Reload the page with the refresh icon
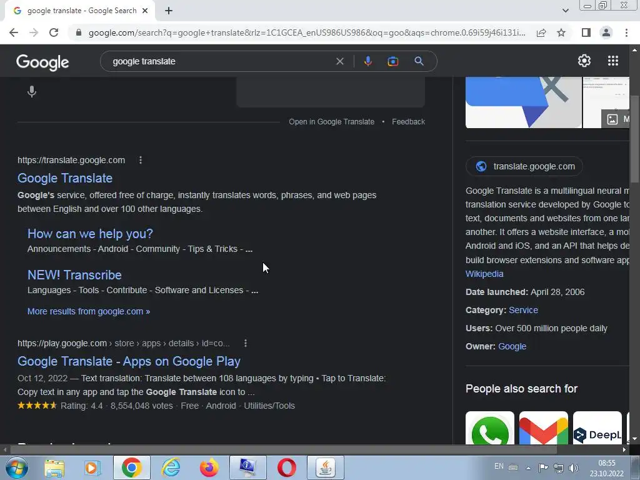 [x=54, y=32]
